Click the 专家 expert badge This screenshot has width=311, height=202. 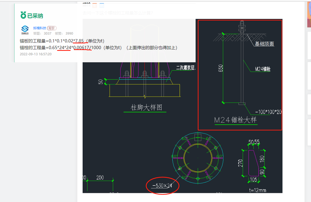coord(52,28)
